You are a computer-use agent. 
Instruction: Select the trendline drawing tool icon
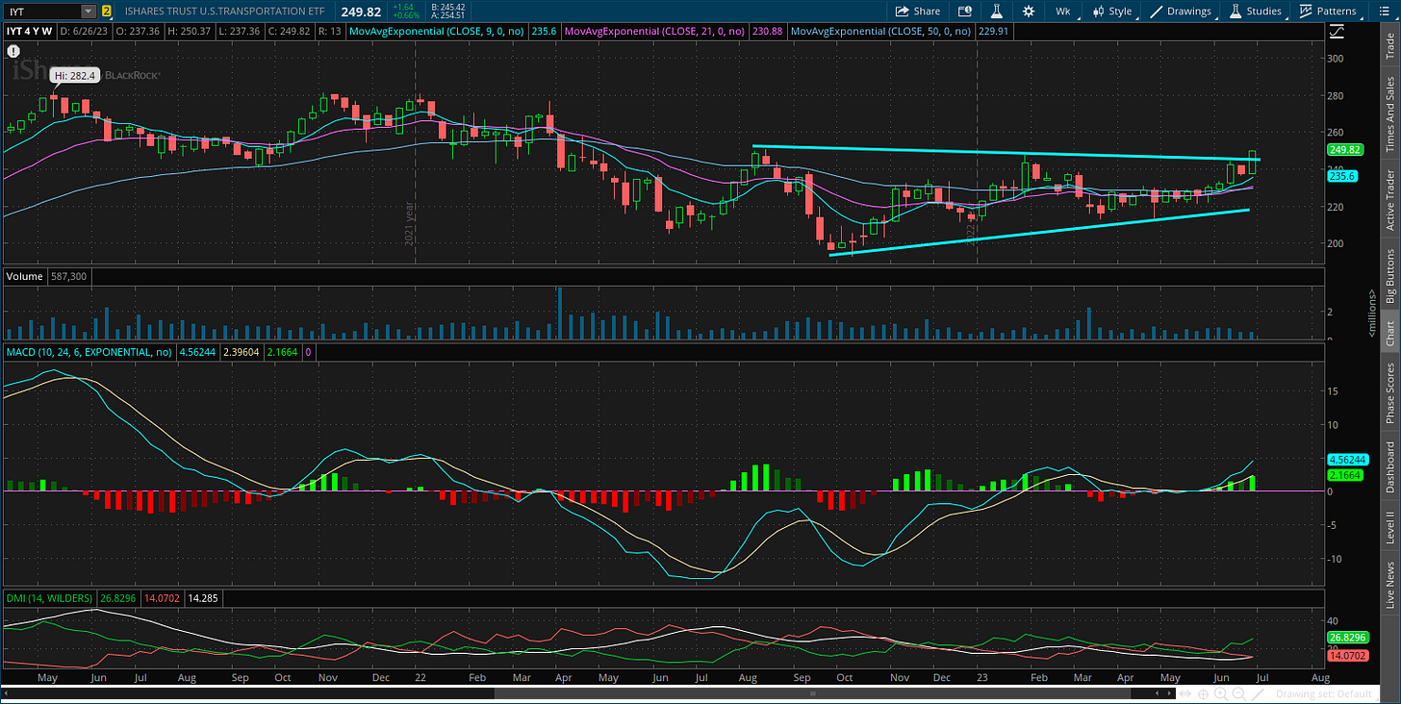click(x=1260, y=693)
